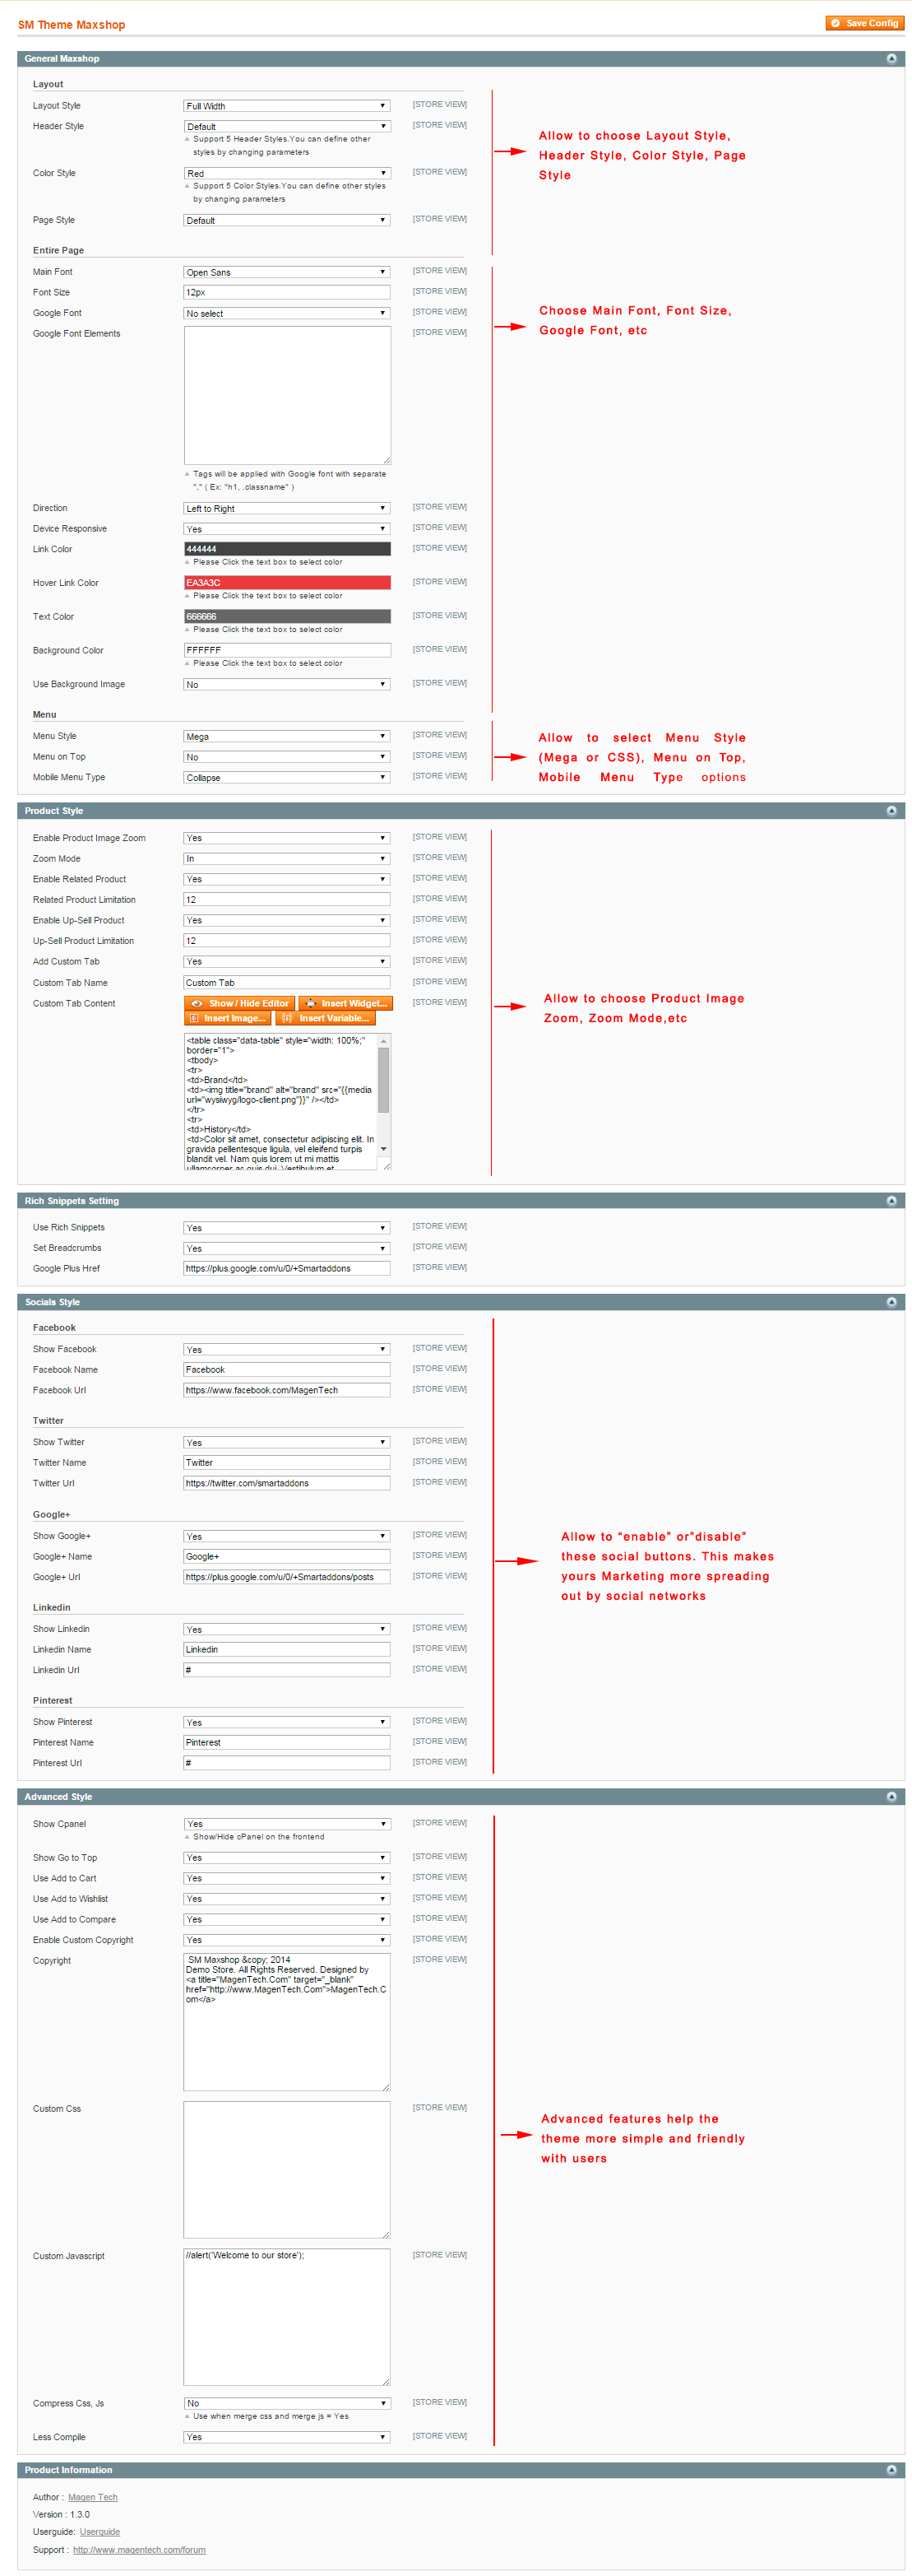The height and width of the screenshot is (2576, 912).
Task: Collapse the Socials Style section
Action: (x=891, y=1302)
